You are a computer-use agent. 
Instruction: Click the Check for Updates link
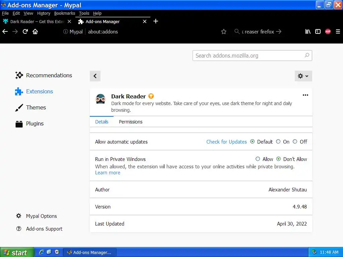pos(226,142)
